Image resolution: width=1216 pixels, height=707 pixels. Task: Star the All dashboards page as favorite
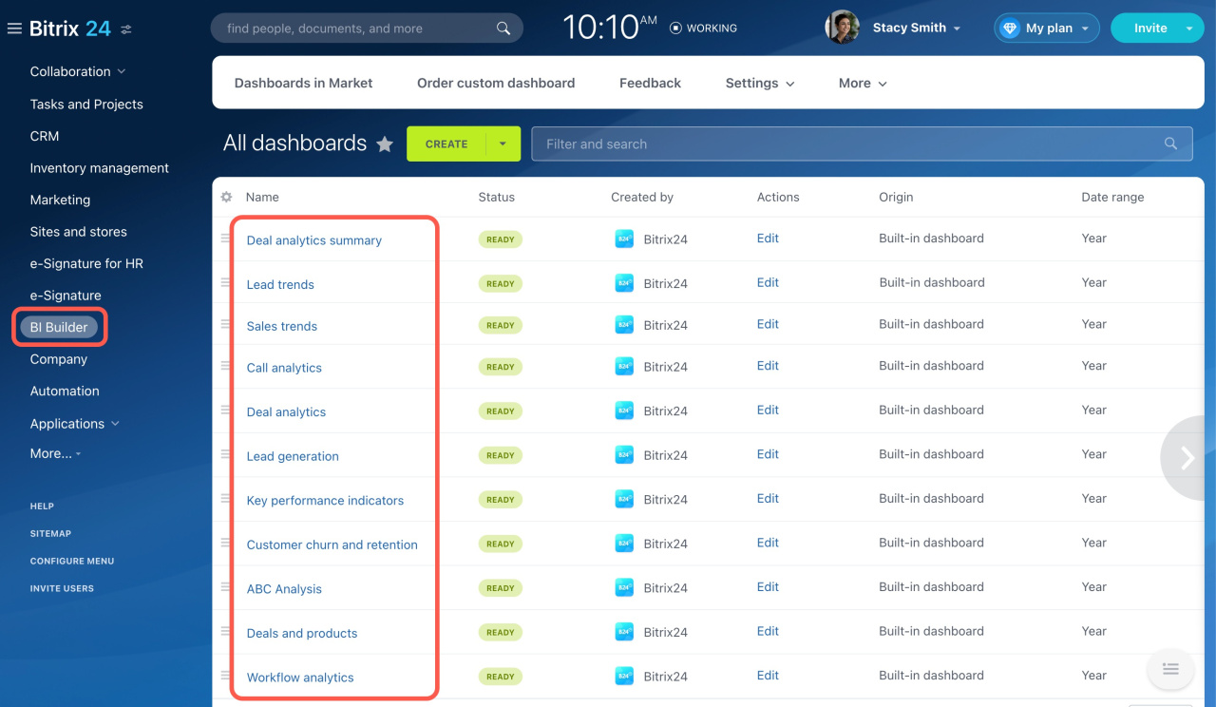point(385,144)
